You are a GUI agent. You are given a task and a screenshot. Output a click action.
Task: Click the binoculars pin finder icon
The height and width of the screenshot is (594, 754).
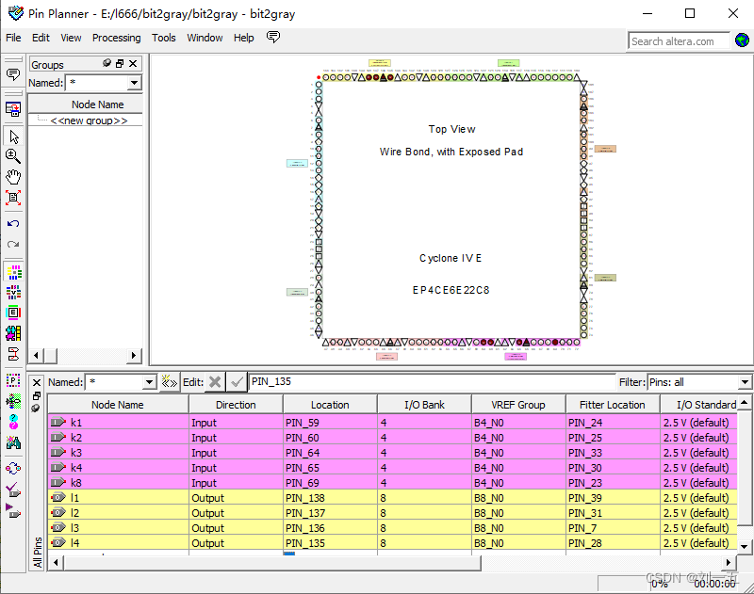pyautogui.click(x=13, y=442)
